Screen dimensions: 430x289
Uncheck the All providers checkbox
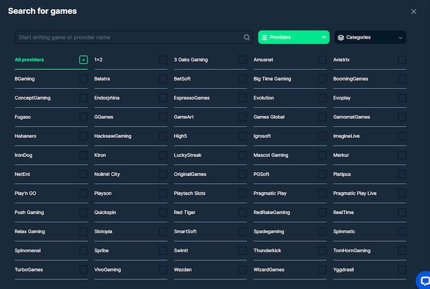point(83,59)
